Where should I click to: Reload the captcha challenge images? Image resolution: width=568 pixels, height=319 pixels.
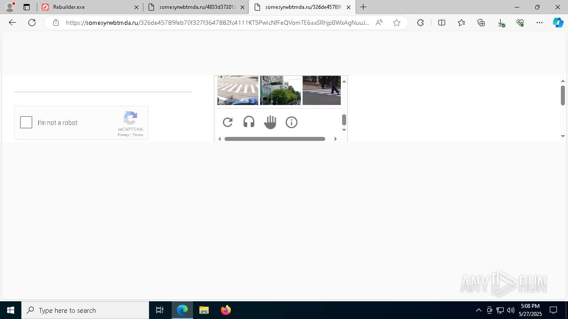tap(228, 122)
